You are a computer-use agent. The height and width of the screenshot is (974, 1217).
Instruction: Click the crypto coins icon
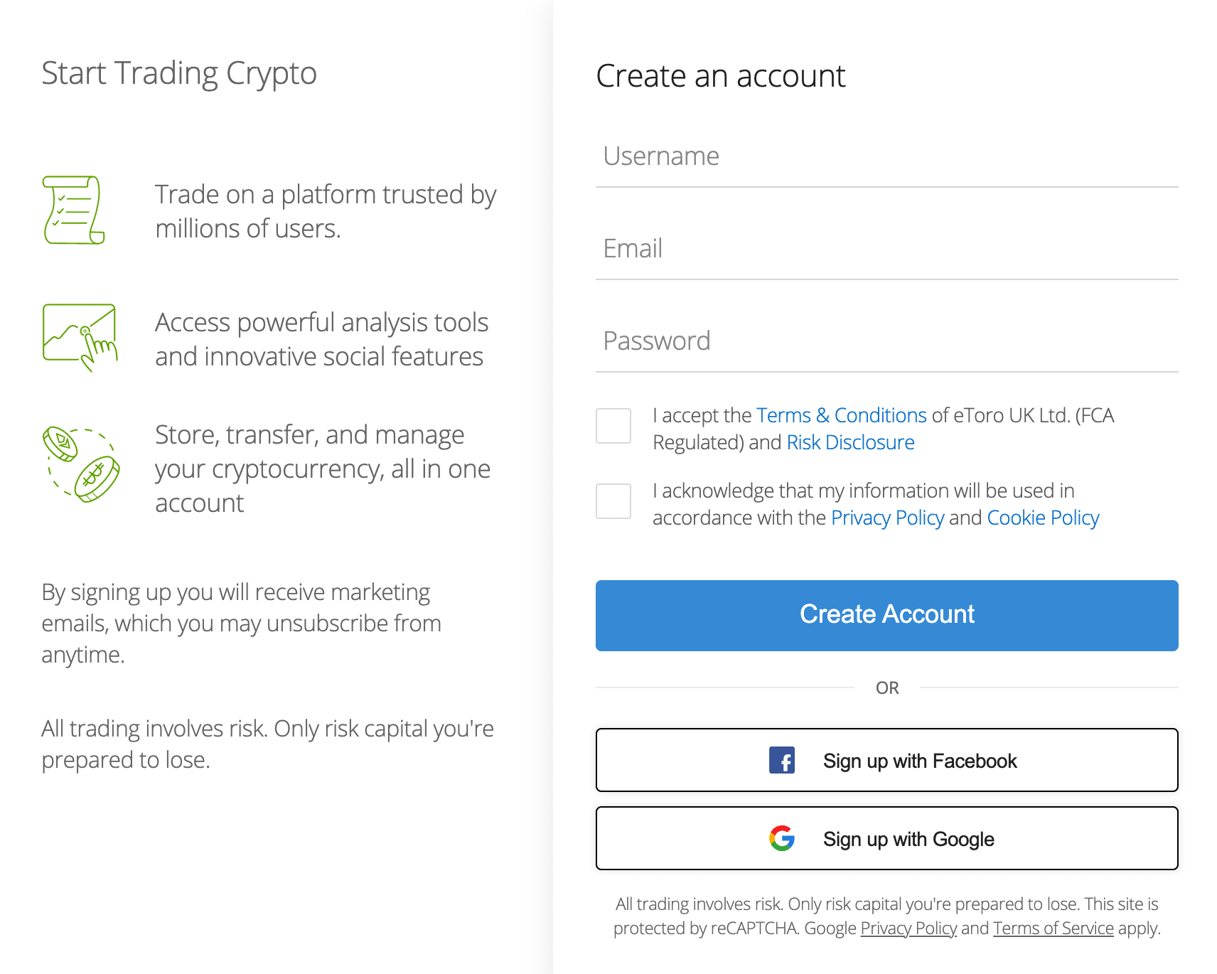coord(81,465)
